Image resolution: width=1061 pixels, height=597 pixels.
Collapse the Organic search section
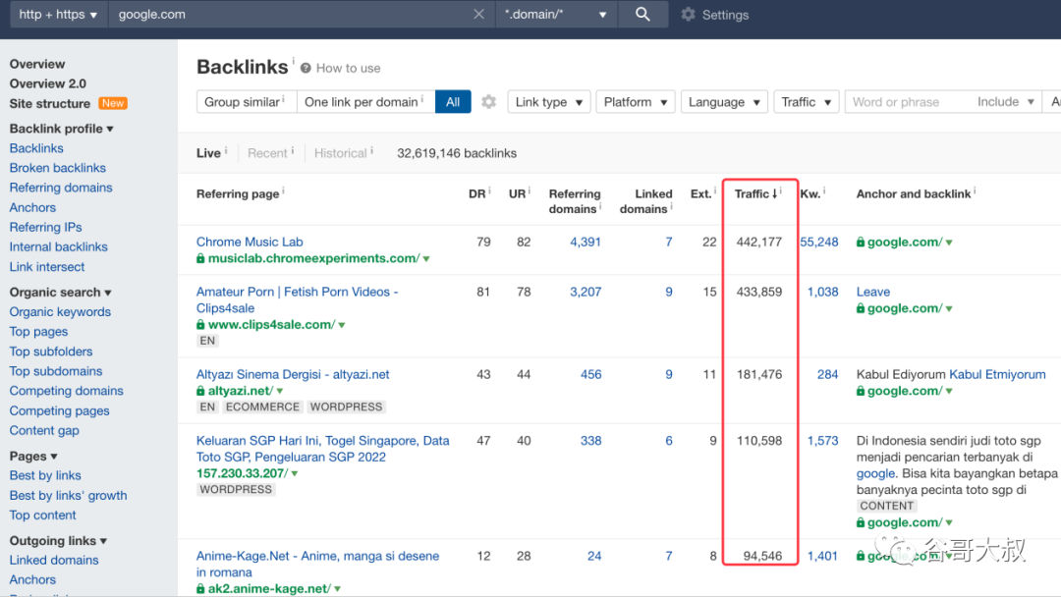60,292
